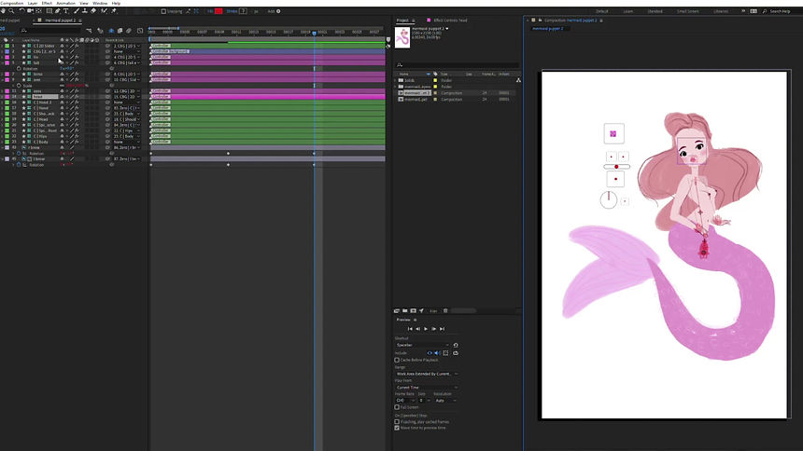Image resolution: width=803 pixels, height=451 pixels.
Task: Toggle include overlays icon in Preview panel
Action: tap(445, 353)
